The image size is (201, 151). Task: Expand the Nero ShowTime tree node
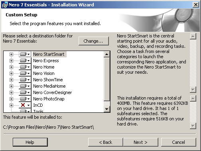(11, 80)
